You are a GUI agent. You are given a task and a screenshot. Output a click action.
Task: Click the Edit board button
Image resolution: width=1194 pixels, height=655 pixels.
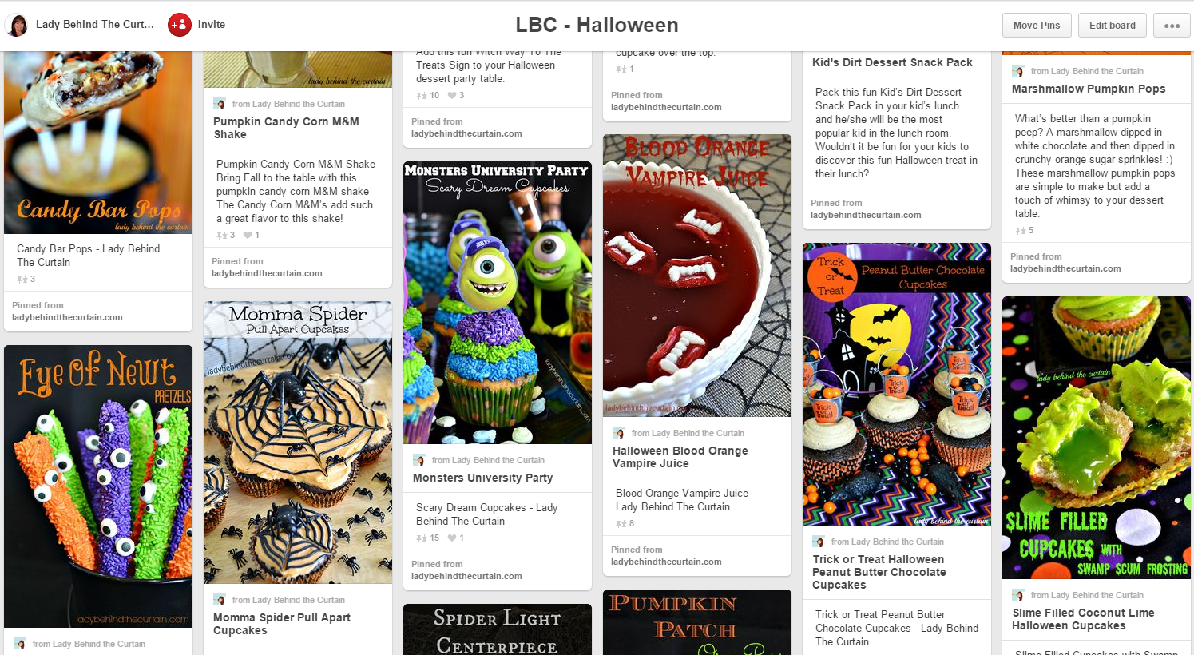[1112, 26]
